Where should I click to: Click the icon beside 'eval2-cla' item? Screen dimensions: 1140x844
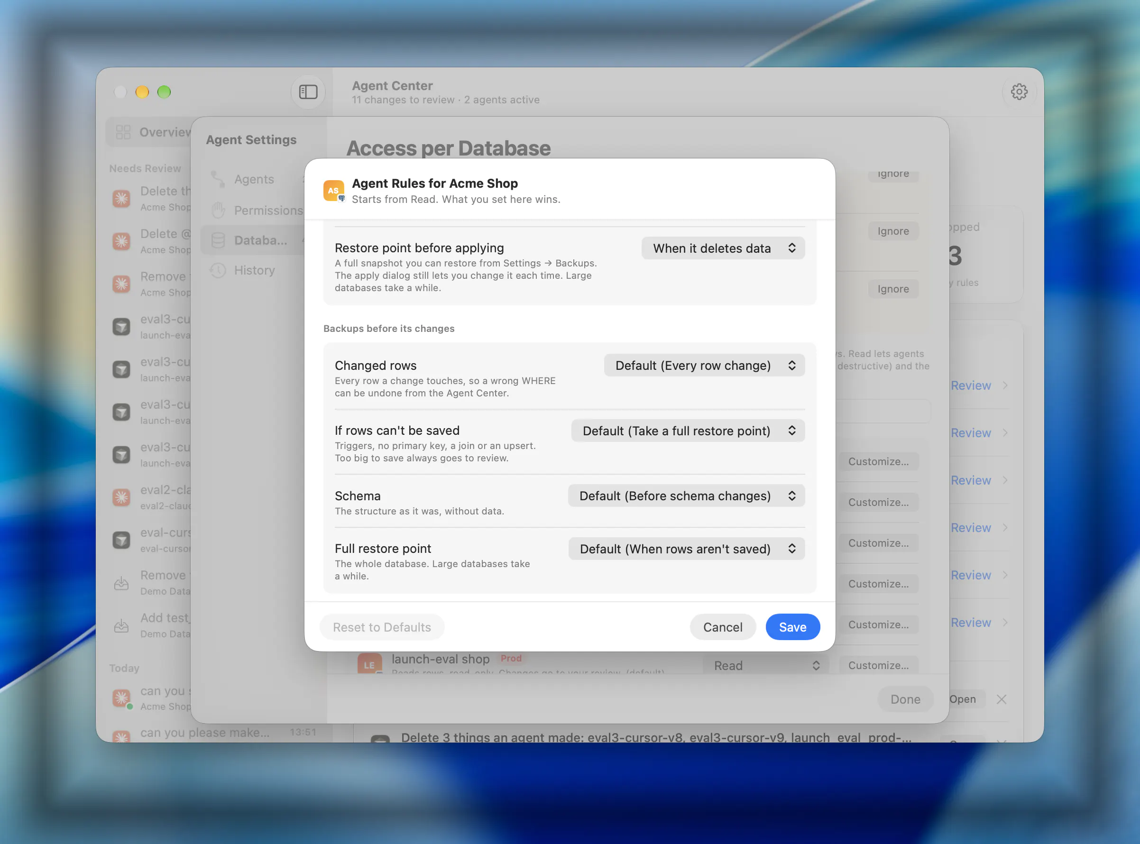[x=121, y=497]
